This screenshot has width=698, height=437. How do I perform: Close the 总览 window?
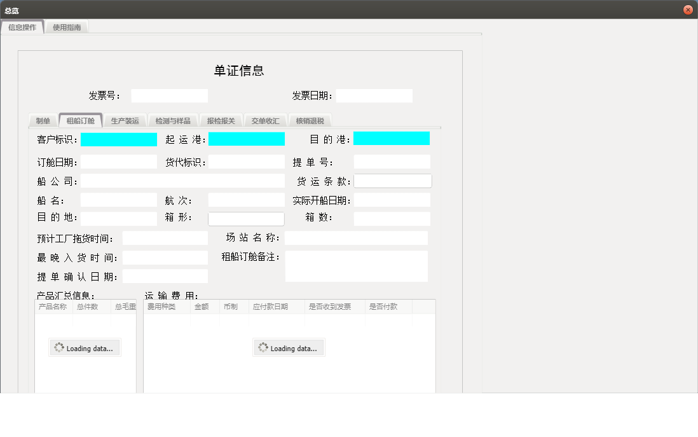[687, 9]
